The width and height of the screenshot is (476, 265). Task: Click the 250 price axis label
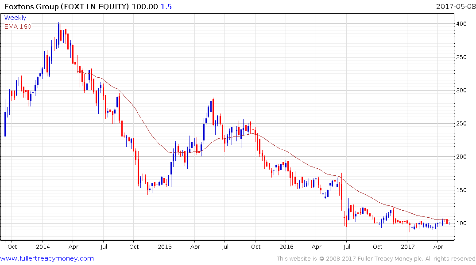(x=461, y=124)
